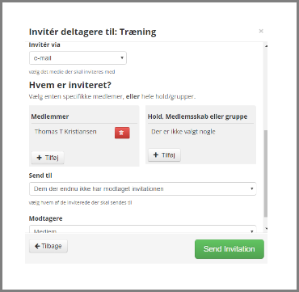The height and width of the screenshot is (292, 299).
Task: Send the invitation with the green button
Action: [x=230, y=249]
